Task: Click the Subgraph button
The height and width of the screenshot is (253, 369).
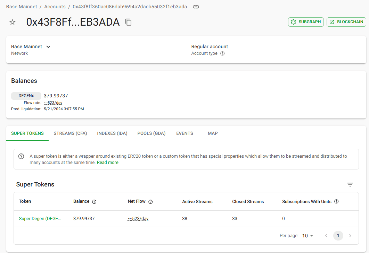Action: point(306,22)
